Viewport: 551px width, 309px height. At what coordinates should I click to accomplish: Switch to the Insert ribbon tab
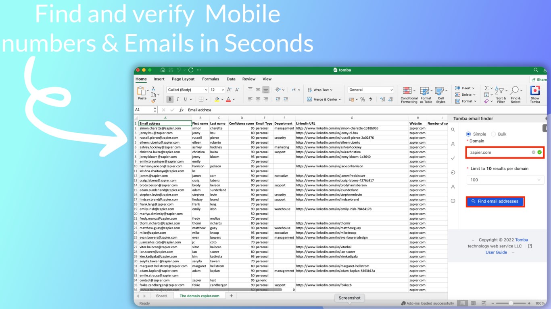pos(159,79)
